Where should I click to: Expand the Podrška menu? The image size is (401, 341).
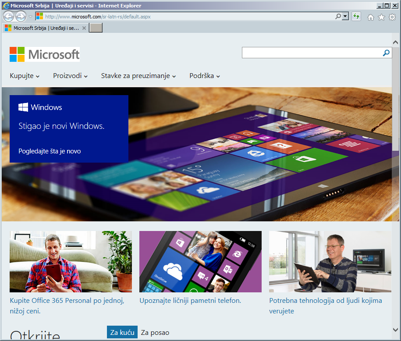click(x=205, y=76)
